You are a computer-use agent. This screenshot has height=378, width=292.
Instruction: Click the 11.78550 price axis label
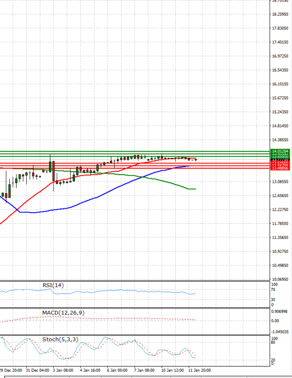point(280,223)
